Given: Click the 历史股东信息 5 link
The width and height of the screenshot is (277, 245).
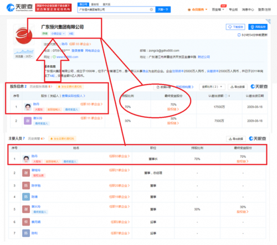Looking at the screenshot, I should tap(41, 86).
